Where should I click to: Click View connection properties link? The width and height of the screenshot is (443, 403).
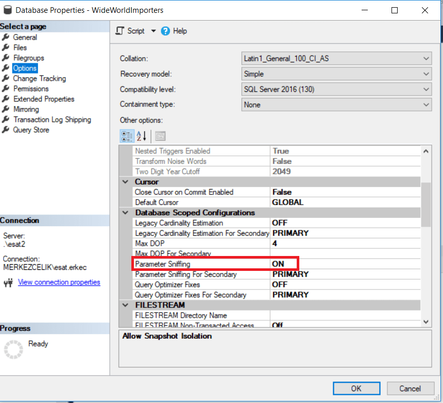(x=59, y=282)
